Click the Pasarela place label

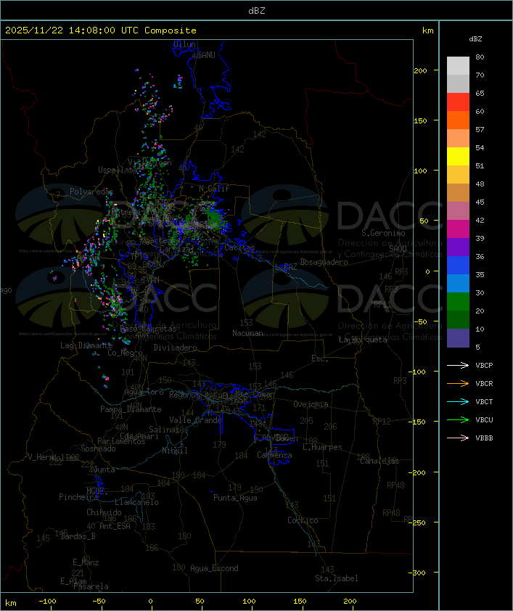pyautogui.click(x=91, y=586)
